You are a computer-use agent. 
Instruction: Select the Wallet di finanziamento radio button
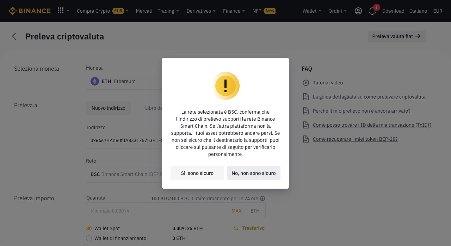click(89, 238)
